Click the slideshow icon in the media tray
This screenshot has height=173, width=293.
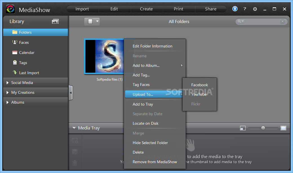pyautogui.click(x=75, y=141)
